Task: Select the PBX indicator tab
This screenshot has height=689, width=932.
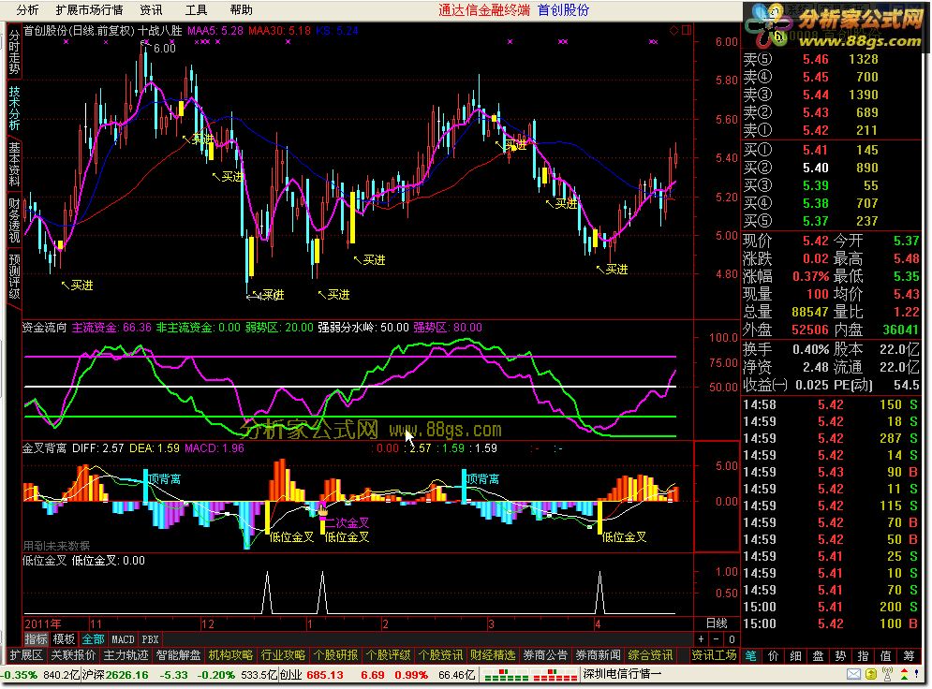Action: (x=151, y=639)
